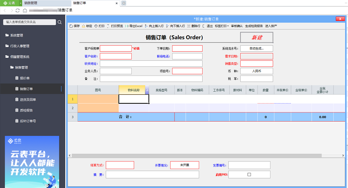This screenshot has width=348, height=188.
Task: Click the home icon in address bar
Action: pyautogui.click(x=25, y=10)
